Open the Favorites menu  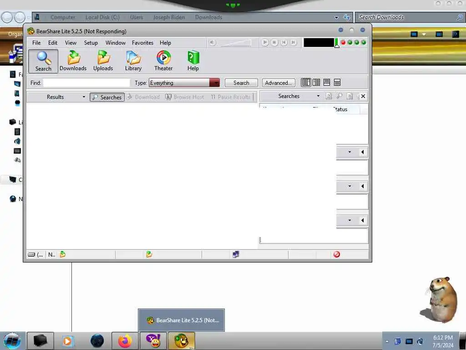click(x=142, y=43)
